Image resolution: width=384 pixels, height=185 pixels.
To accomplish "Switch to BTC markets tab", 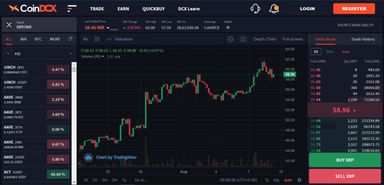I will [x=38, y=39].
